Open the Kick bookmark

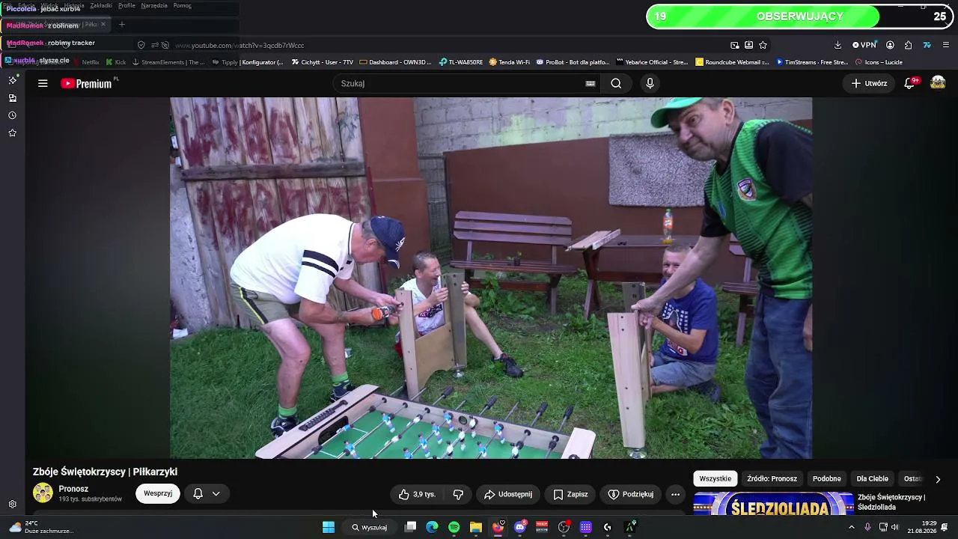[116, 62]
